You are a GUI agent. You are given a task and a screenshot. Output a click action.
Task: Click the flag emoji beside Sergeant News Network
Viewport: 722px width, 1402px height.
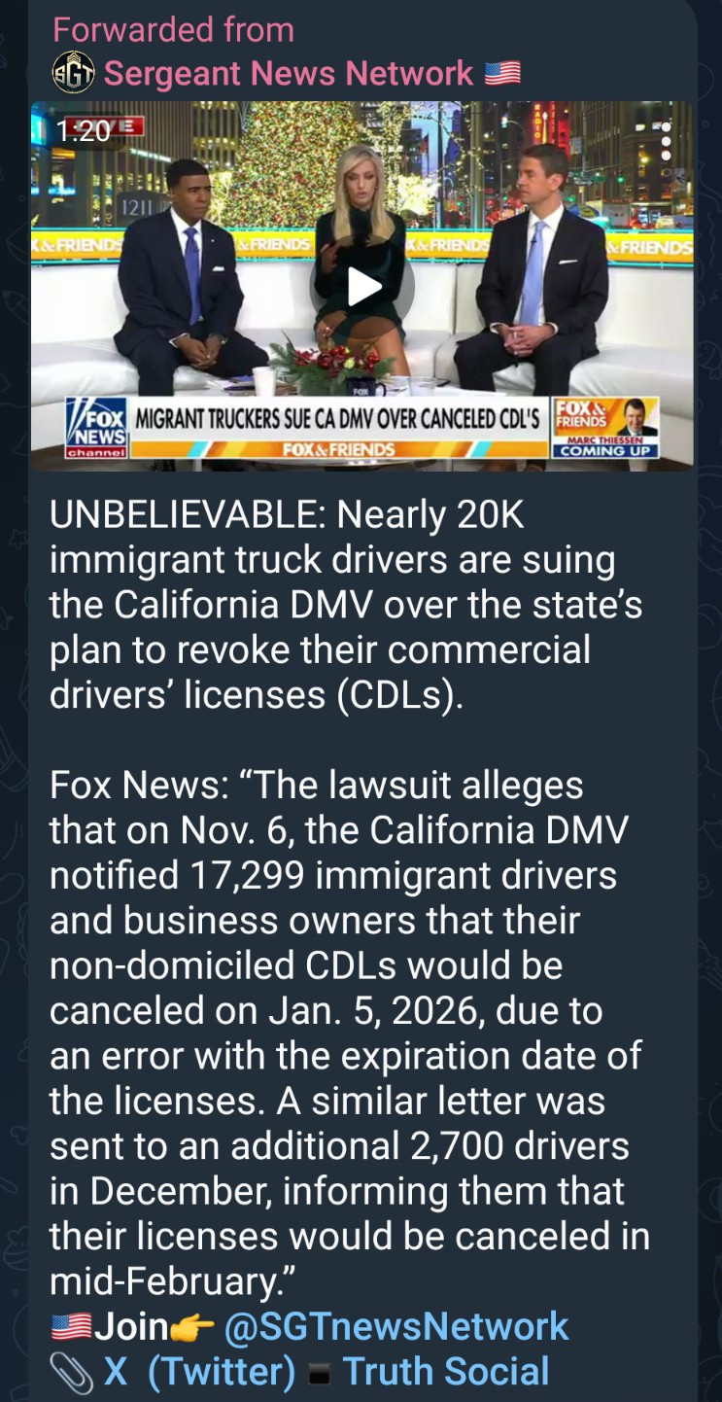502,73
